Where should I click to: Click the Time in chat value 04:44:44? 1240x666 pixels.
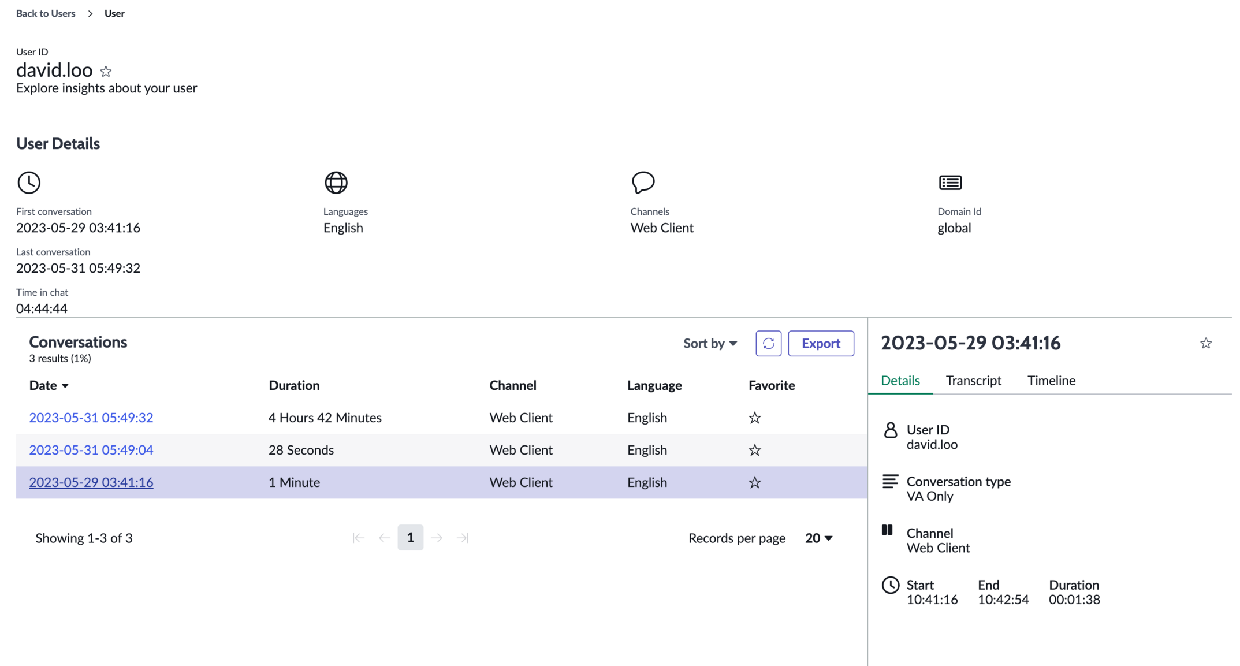(42, 308)
